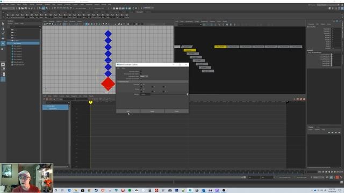Select the yellow node in Hypergraph top row
Image resolution: width=344 pixels, height=193 pixels.
[x=220, y=47]
